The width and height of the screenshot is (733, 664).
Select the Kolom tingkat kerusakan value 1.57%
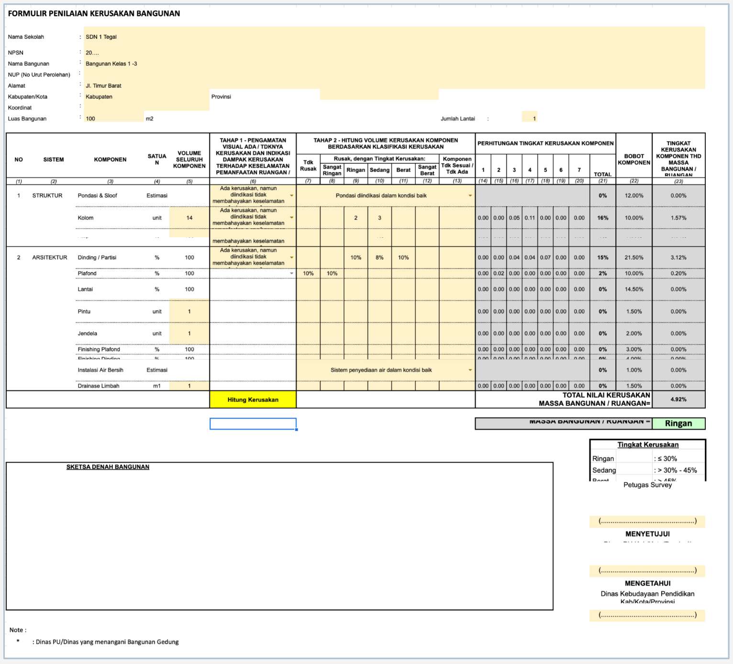(678, 218)
